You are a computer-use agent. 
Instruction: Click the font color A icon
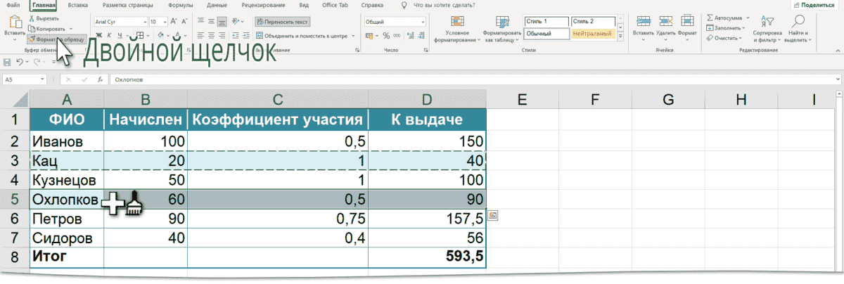tap(177, 35)
